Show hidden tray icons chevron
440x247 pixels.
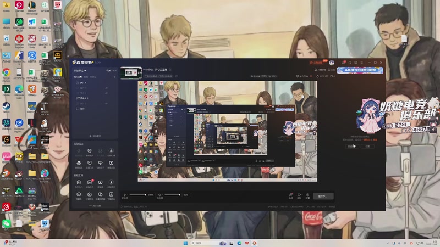pos(388,243)
